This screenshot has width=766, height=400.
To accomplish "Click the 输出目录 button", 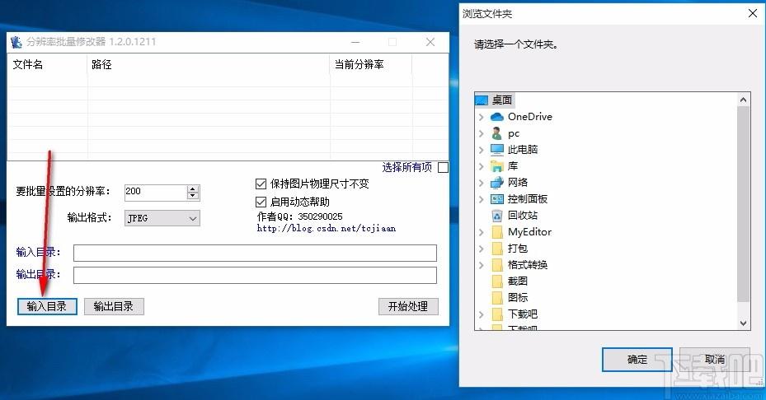I will coord(114,306).
